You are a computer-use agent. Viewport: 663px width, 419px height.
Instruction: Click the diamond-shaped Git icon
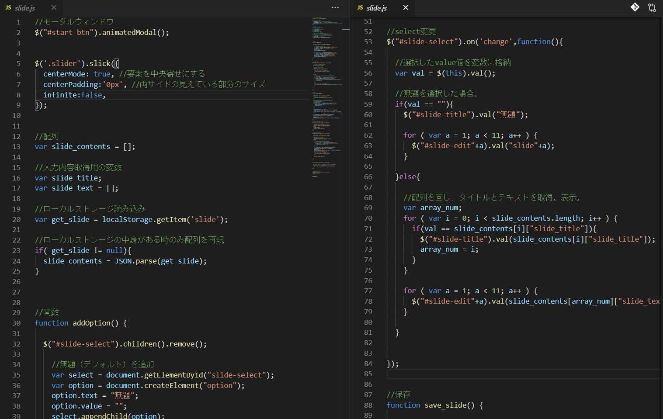click(x=635, y=7)
